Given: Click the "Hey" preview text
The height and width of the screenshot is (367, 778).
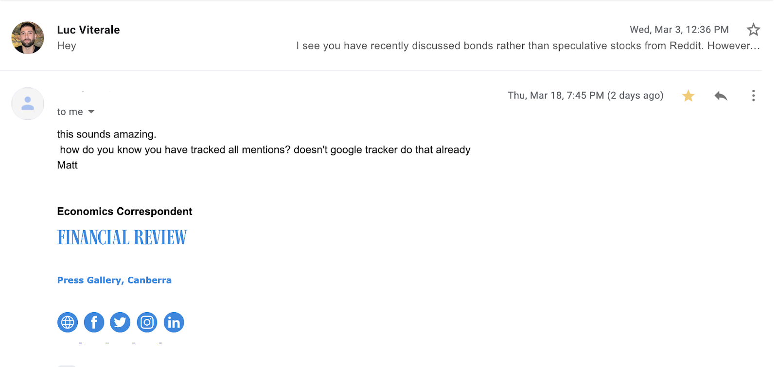Looking at the screenshot, I should coord(67,46).
